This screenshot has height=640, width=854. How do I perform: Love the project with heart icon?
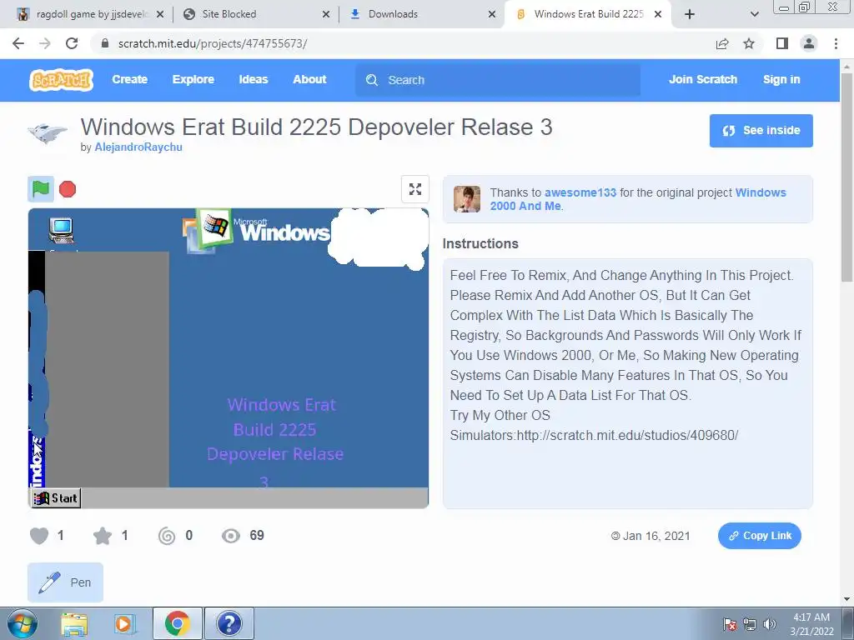pos(39,536)
